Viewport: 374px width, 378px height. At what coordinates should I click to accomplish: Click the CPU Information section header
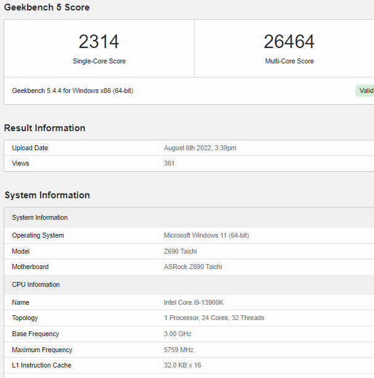click(x=189, y=284)
